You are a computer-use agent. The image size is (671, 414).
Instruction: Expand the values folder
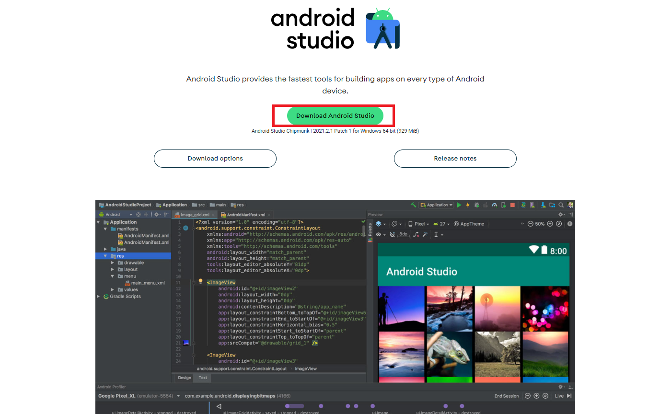click(x=113, y=289)
